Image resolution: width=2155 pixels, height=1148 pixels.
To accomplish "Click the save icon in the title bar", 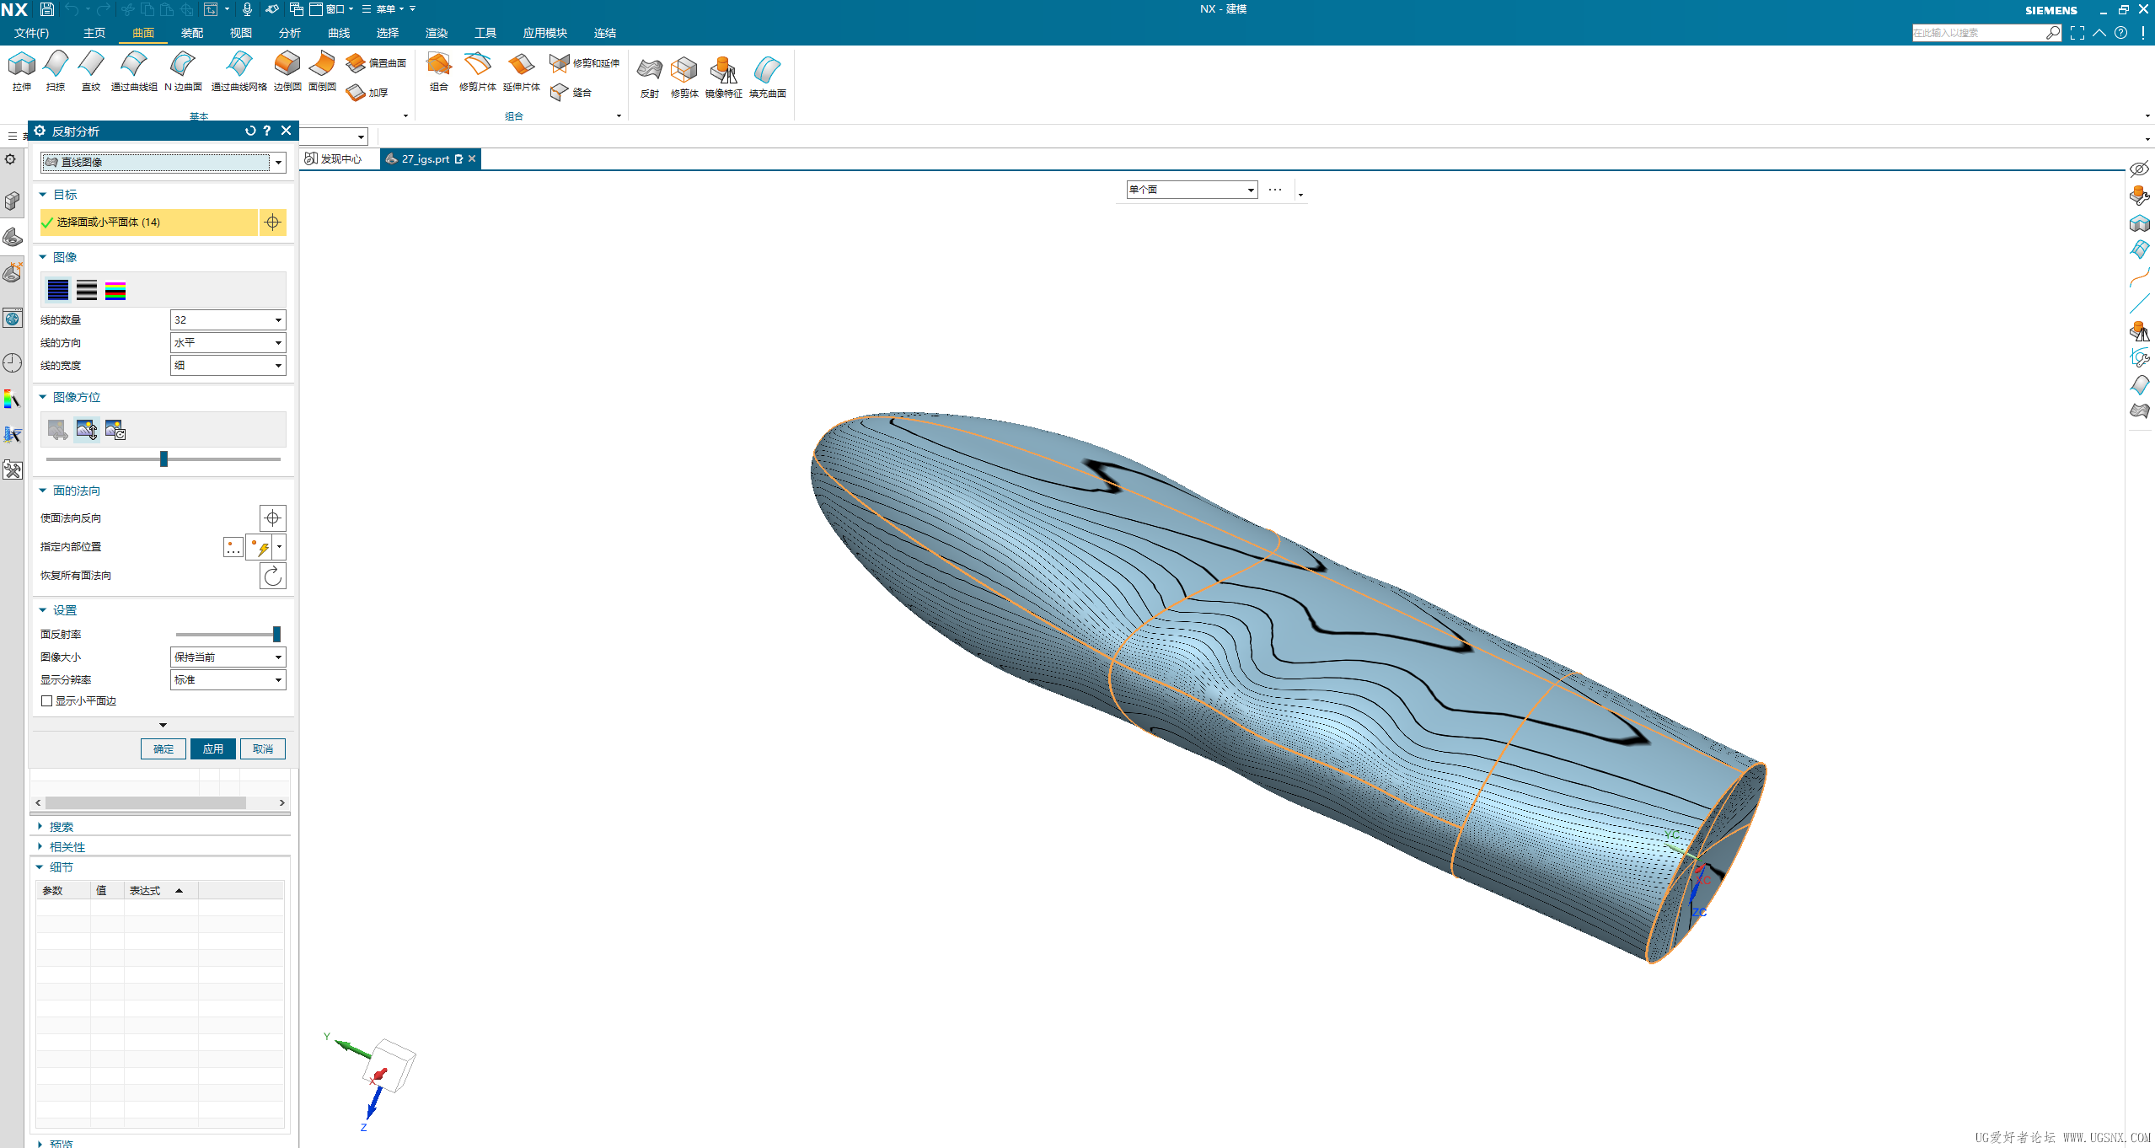I will pyautogui.click(x=47, y=9).
